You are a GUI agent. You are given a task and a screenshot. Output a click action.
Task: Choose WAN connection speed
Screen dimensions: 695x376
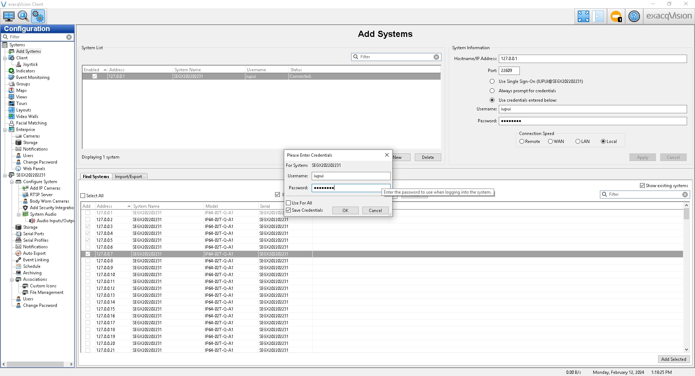coord(550,141)
